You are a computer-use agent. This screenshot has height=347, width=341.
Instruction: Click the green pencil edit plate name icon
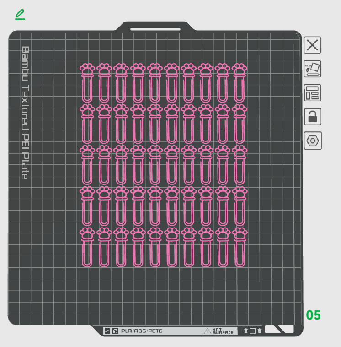point(20,14)
